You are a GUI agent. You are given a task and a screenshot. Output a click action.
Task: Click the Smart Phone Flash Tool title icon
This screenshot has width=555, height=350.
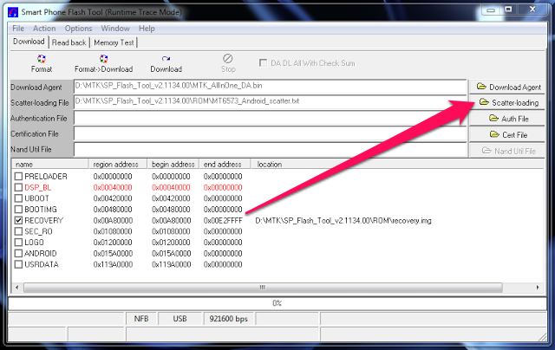click(13, 12)
